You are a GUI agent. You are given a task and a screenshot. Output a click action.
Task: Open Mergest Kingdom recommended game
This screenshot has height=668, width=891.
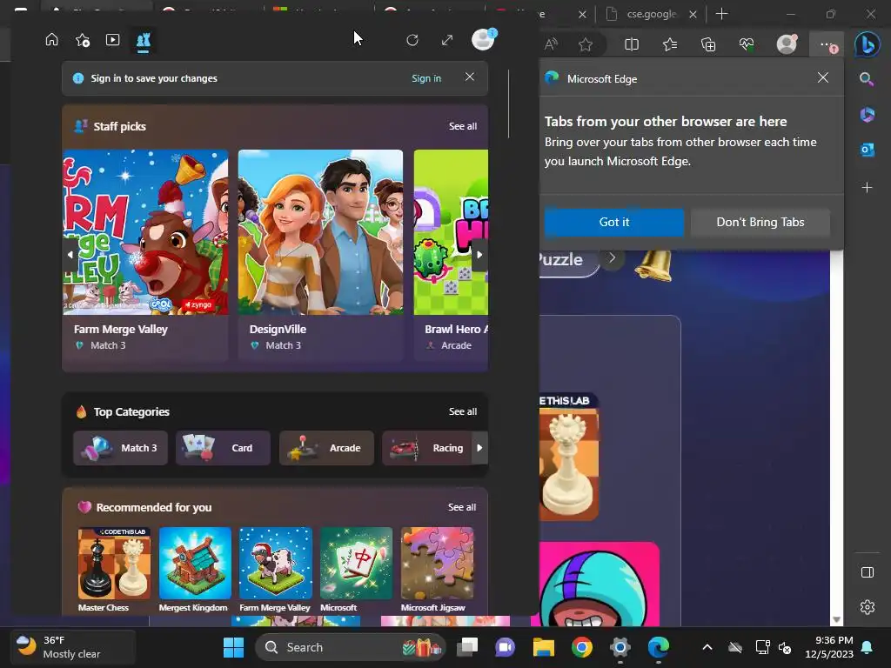[195, 570]
